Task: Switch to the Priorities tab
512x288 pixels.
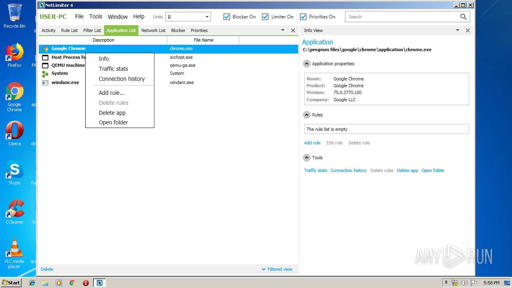Action: pyautogui.click(x=199, y=30)
